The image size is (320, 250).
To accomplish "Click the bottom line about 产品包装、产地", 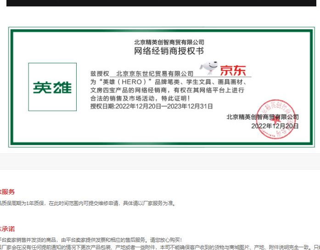I will point(160,247).
